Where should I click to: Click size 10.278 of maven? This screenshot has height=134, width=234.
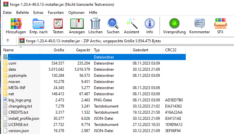[59, 82]
